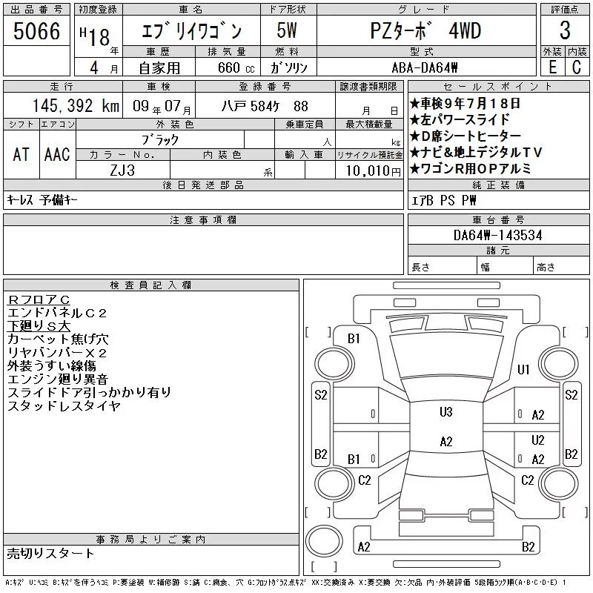Select sales point D席シートヒーター
The width and height of the screenshot is (593, 593).
[x=466, y=136]
